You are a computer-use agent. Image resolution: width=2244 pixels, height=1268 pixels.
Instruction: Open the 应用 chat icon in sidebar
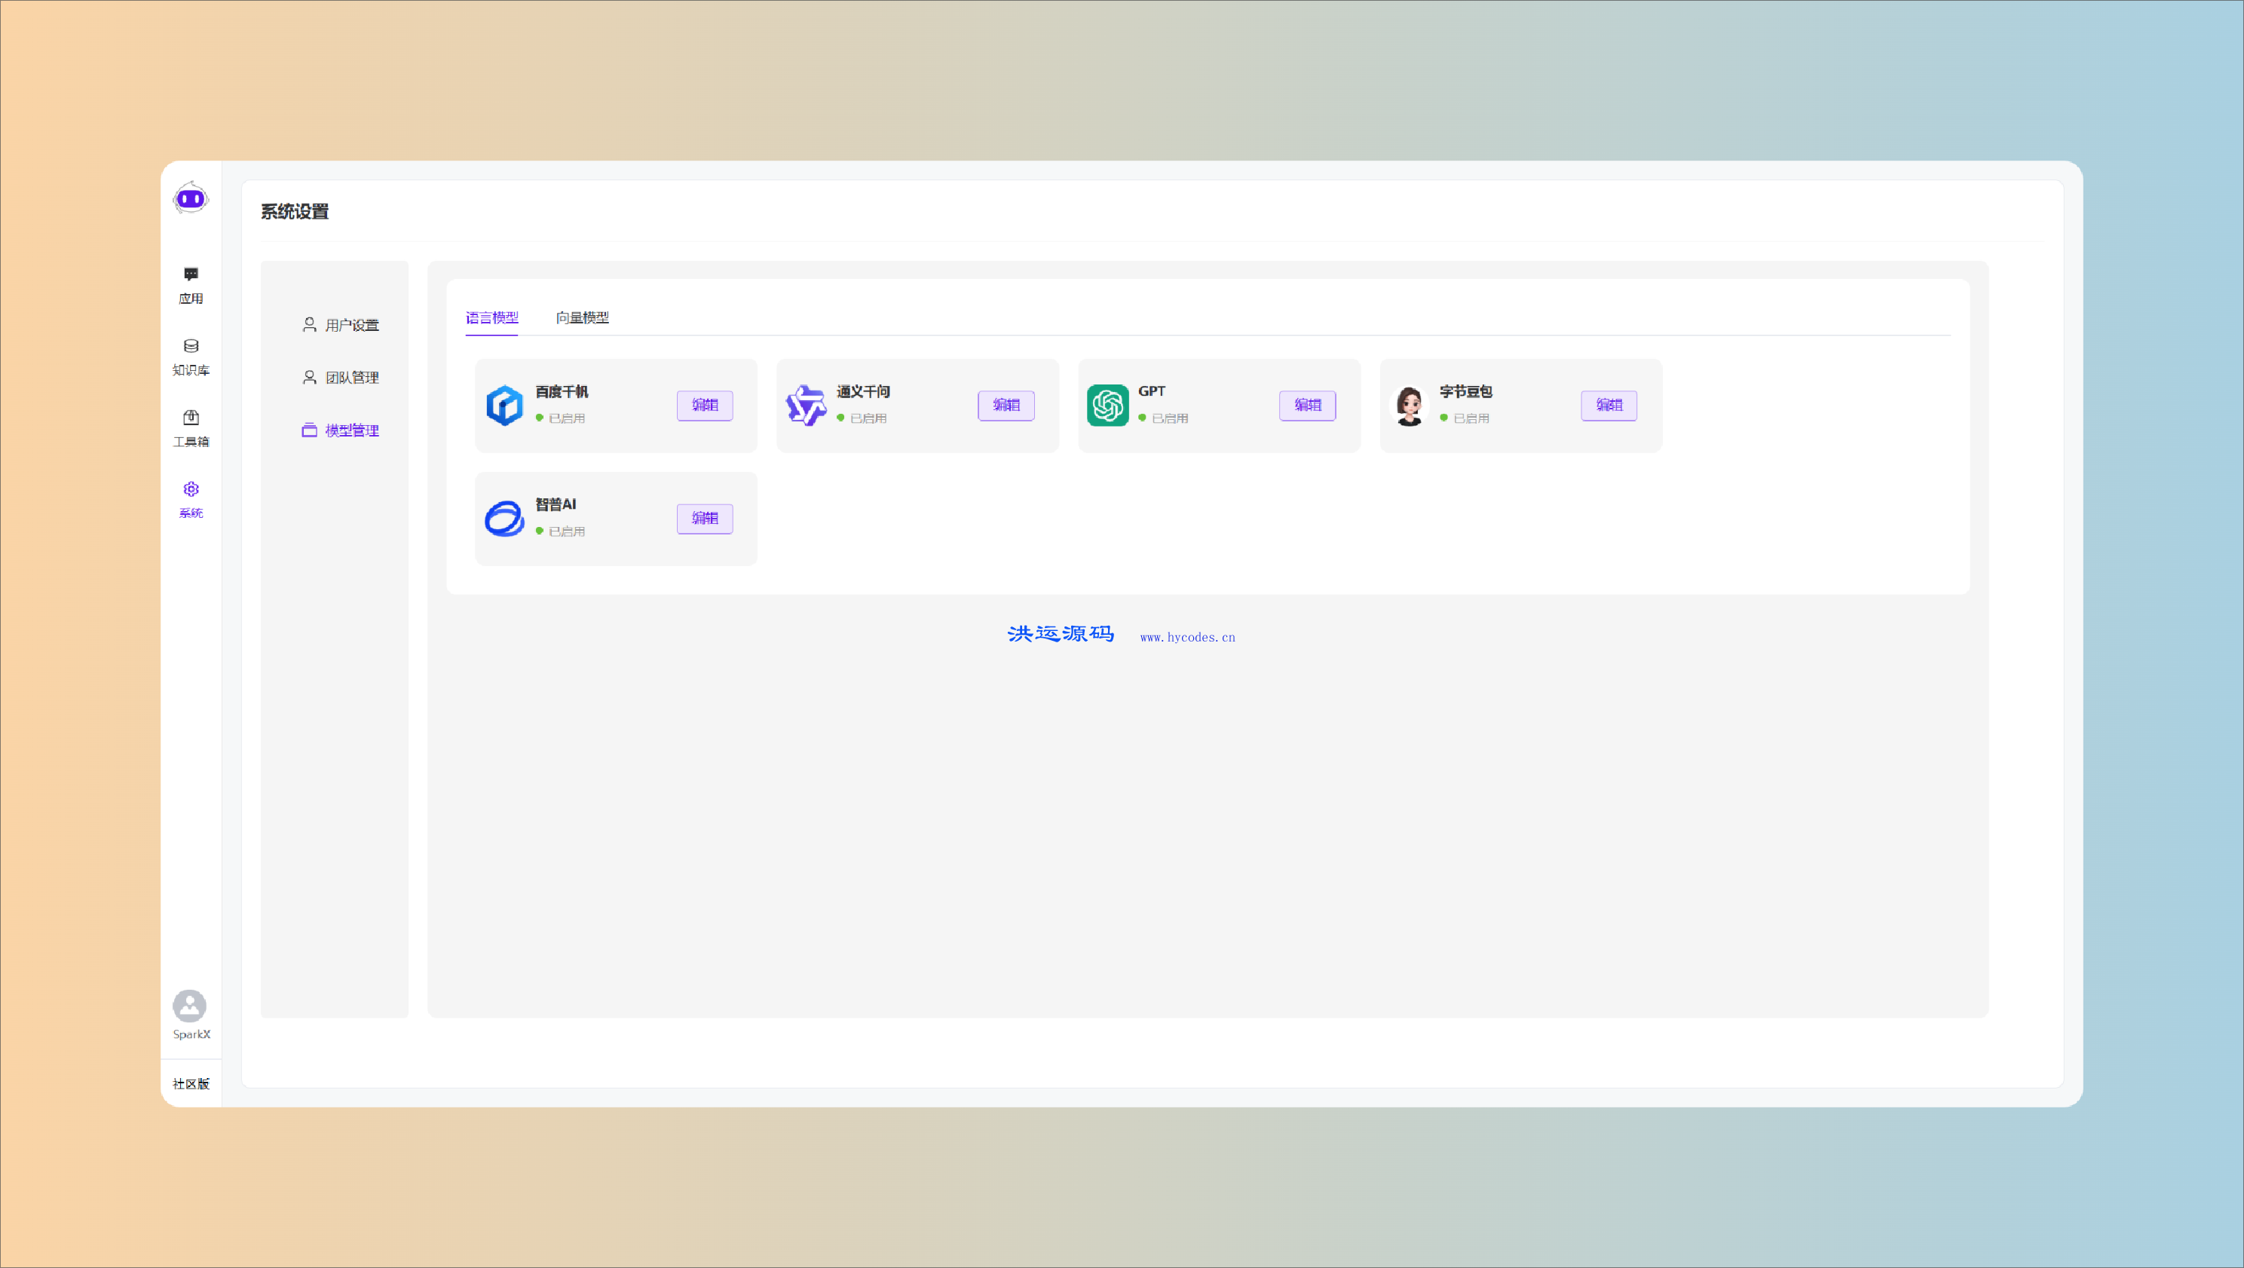pos(191,274)
